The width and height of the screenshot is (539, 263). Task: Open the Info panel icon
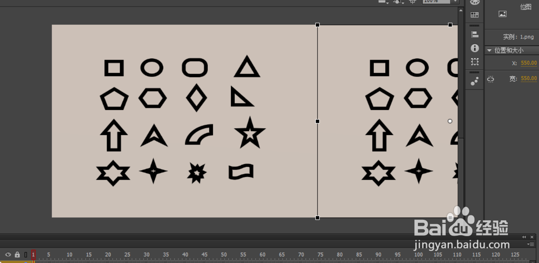(x=475, y=48)
